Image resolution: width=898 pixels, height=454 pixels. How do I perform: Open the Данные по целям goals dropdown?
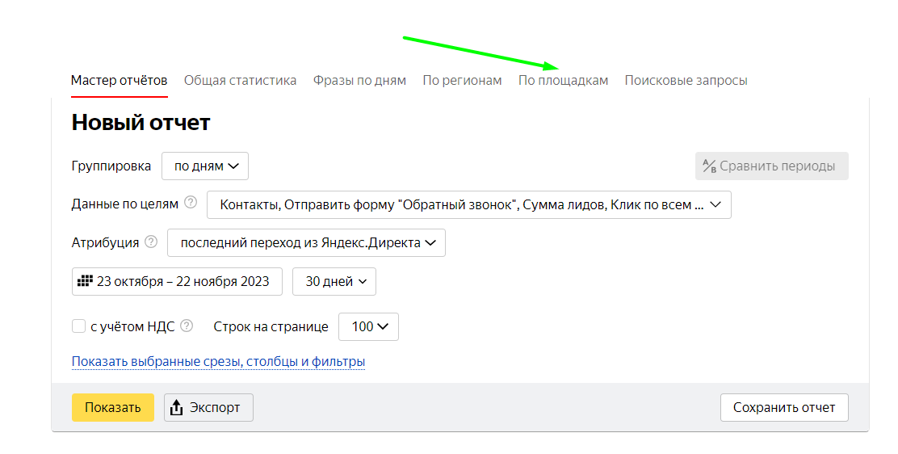click(469, 204)
